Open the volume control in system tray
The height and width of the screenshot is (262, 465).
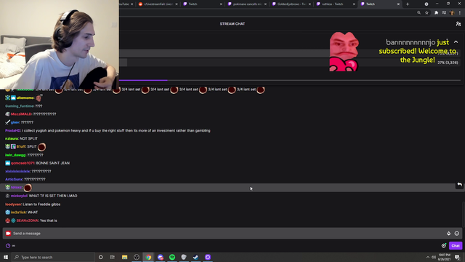coord(434,257)
